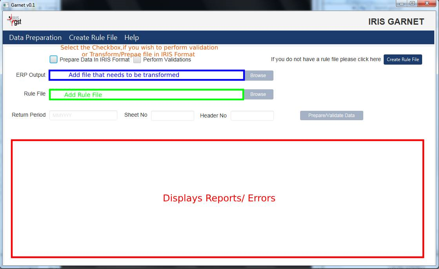Click the dark blue Create Rule File button
This screenshot has height=269, width=439.
tap(403, 60)
